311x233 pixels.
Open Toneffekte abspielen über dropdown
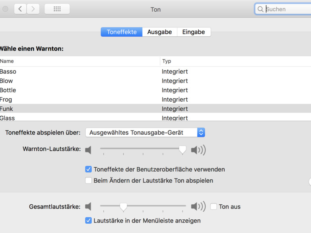point(145,133)
